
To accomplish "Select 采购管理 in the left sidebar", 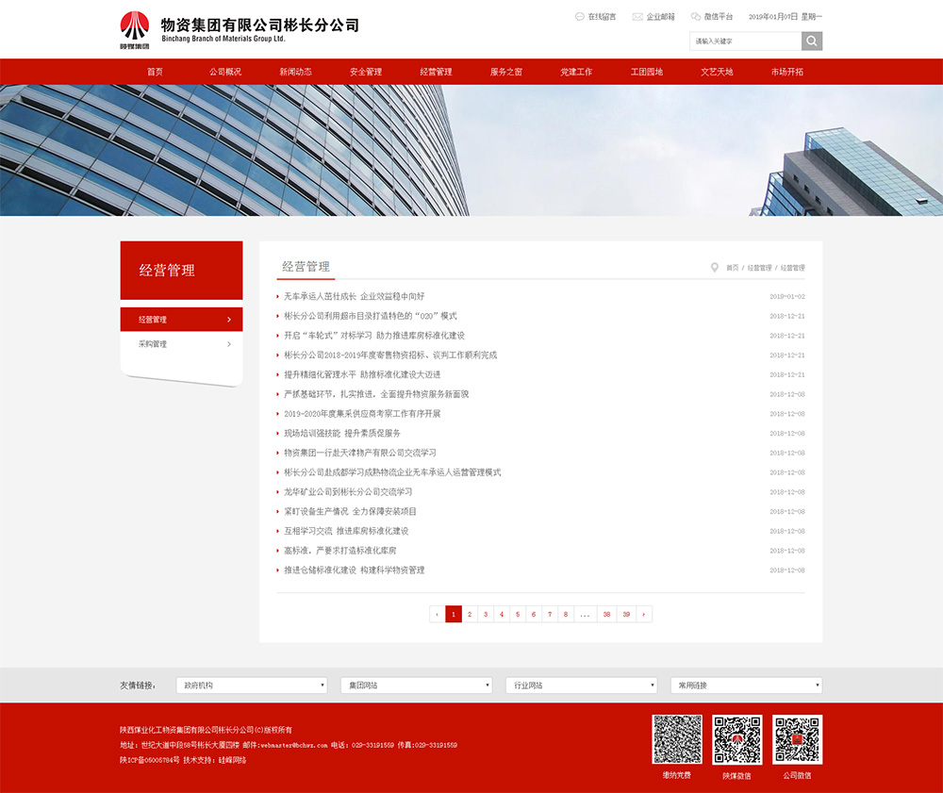I will (x=181, y=344).
